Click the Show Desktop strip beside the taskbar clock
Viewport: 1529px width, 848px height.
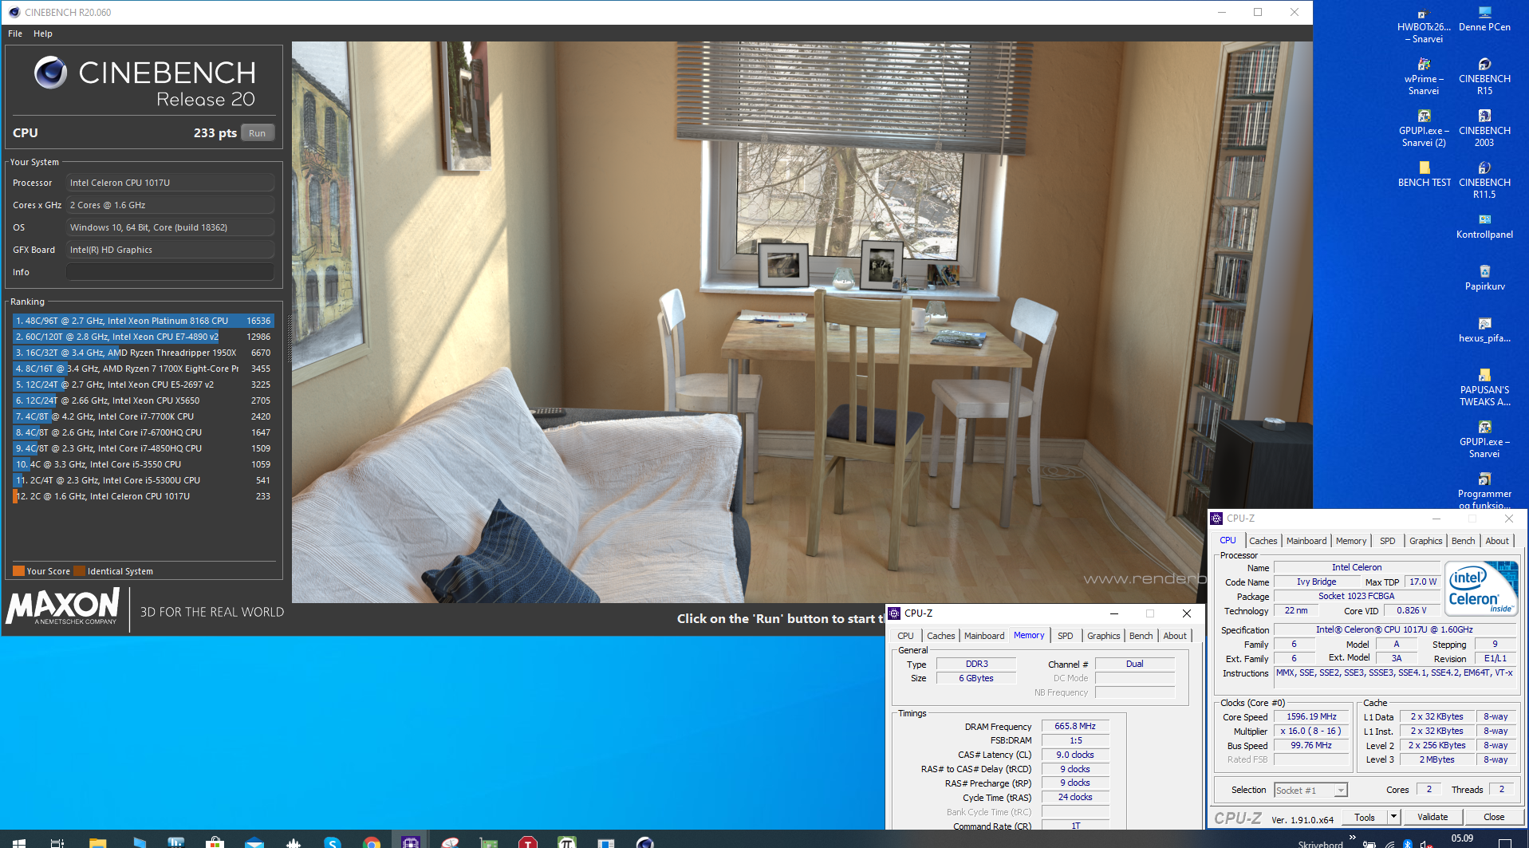[1527, 839]
